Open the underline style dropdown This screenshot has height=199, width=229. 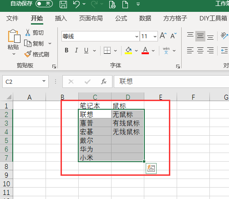tap(94, 51)
